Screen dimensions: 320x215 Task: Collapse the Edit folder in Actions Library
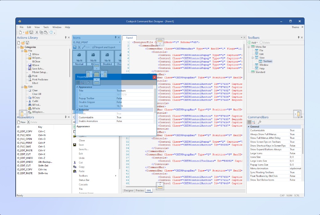click(x=22, y=87)
